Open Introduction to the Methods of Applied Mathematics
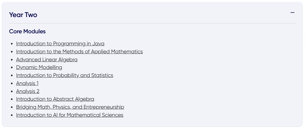 click(x=79, y=52)
